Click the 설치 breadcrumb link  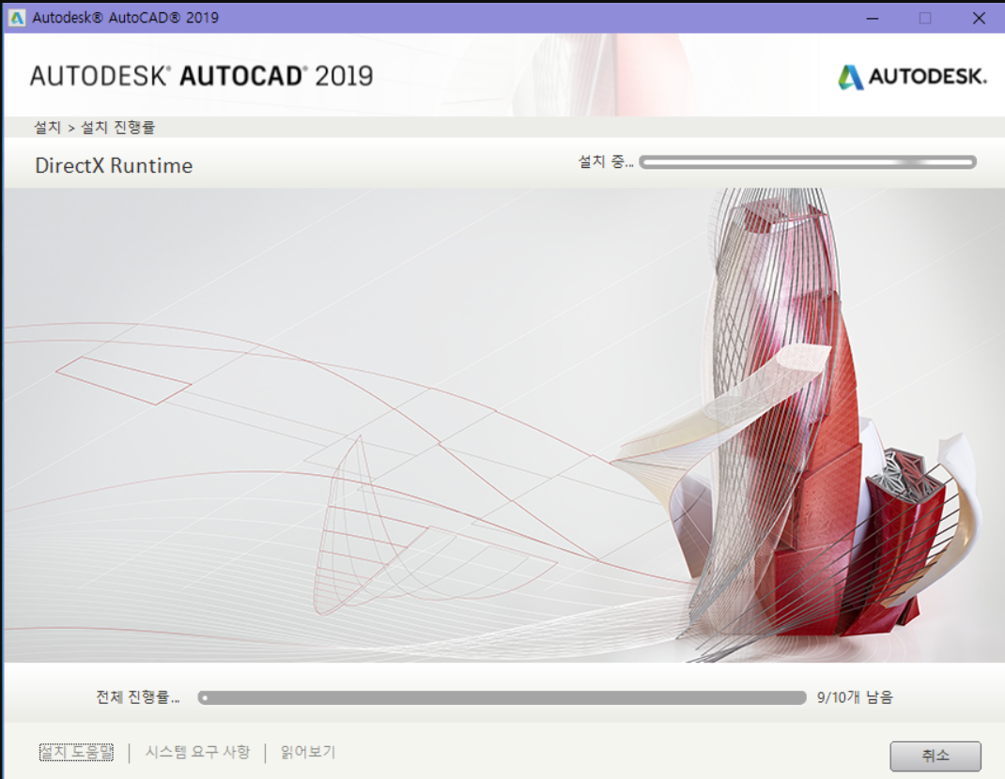(47, 127)
